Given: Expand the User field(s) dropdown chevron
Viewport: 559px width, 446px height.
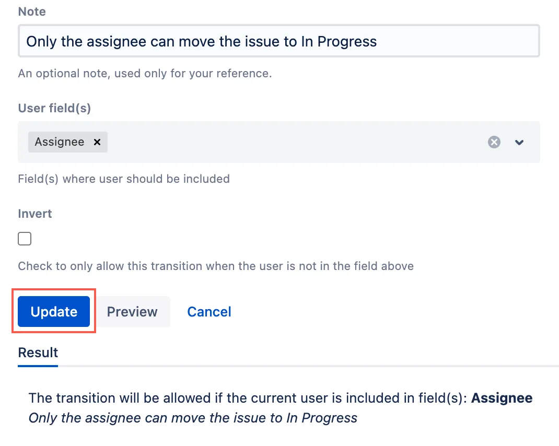Looking at the screenshot, I should 519,142.
